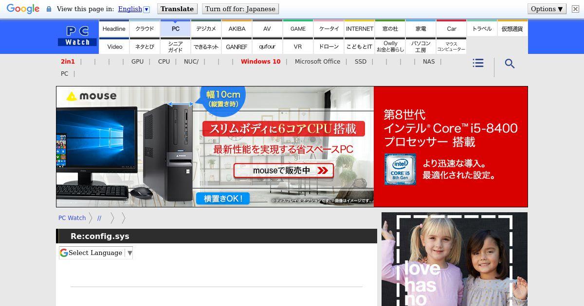
Task: Click the Translate button
Action: [x=177, y=9]
